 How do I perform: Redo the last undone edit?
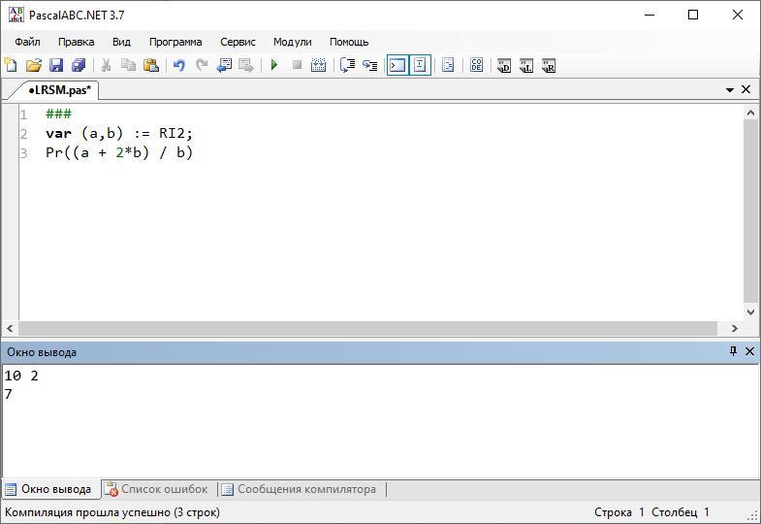(x=202, y=65)
